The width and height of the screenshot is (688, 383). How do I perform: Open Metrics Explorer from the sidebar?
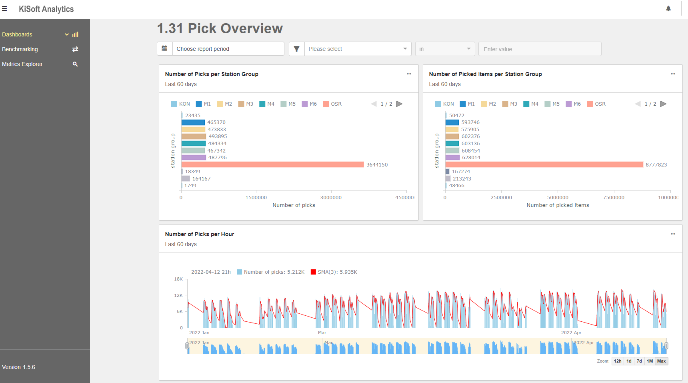pos(22,64)
